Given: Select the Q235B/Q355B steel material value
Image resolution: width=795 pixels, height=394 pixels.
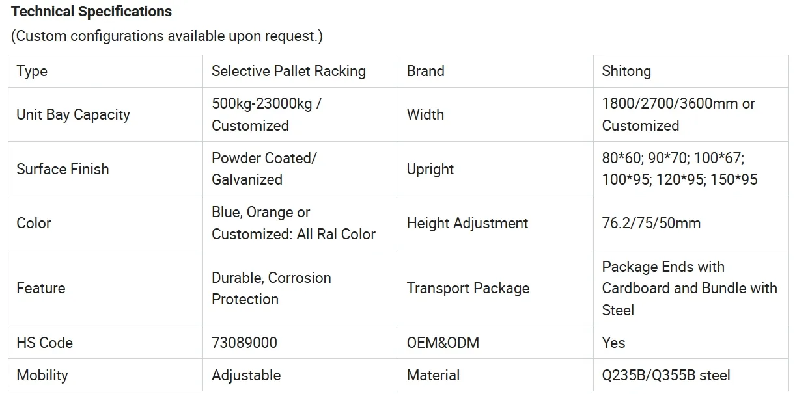Looking at the screenshot, I should point(665,375).
